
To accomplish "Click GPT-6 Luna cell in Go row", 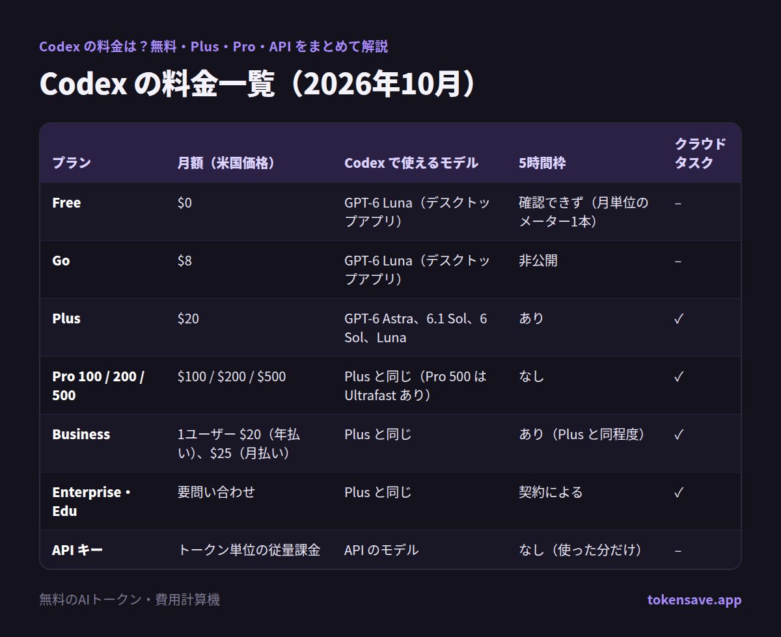I will click(417, 270).
